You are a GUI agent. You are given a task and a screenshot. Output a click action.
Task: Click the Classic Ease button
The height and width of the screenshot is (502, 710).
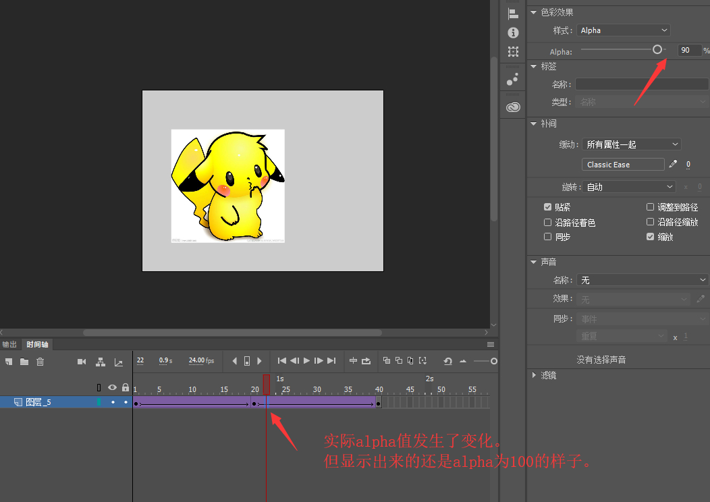(x=623, y=165)
